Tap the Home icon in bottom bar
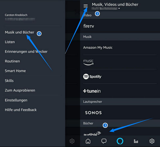The width and height of the screenshot is (160, 147). [88, 141]
